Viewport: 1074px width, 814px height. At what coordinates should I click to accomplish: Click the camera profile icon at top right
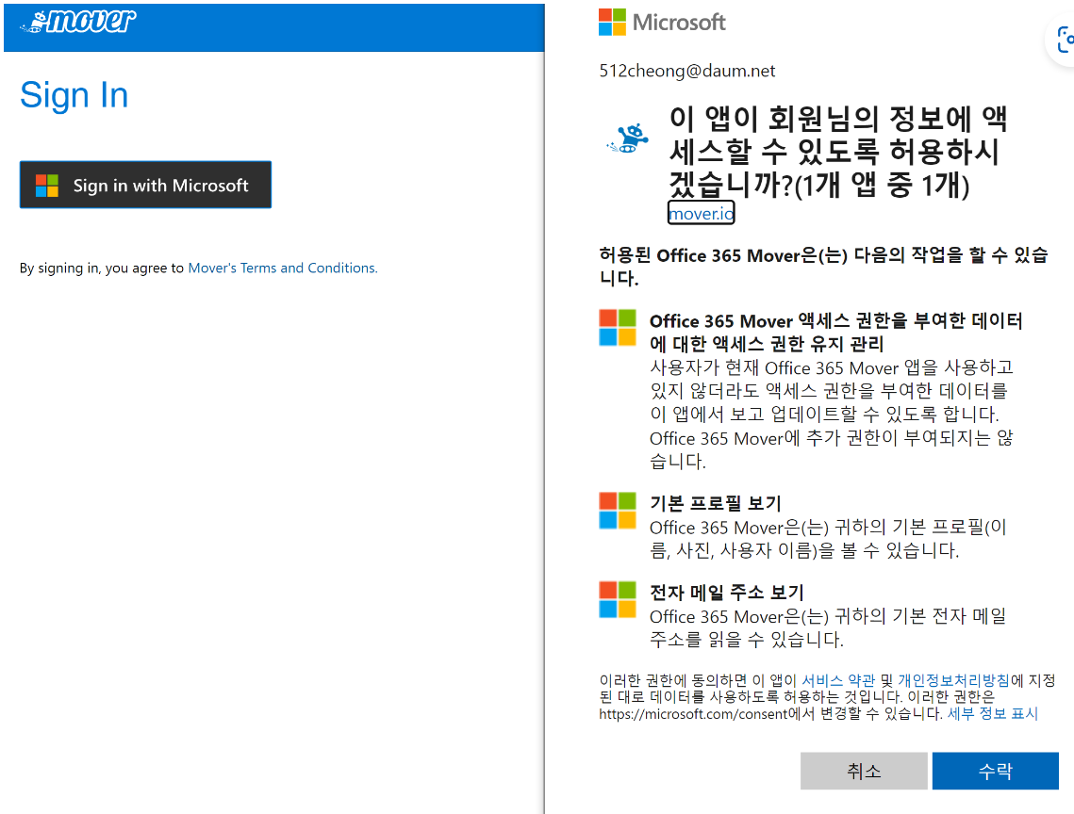(1066, 40)
